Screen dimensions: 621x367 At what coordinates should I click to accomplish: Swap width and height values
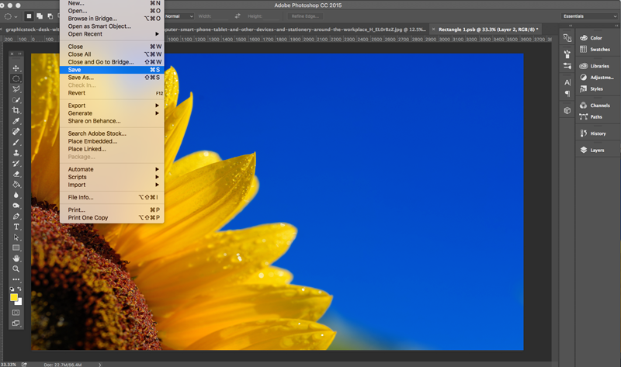238,16
